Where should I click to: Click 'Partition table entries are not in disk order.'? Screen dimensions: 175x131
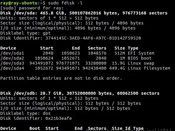(x=61, y=78)
